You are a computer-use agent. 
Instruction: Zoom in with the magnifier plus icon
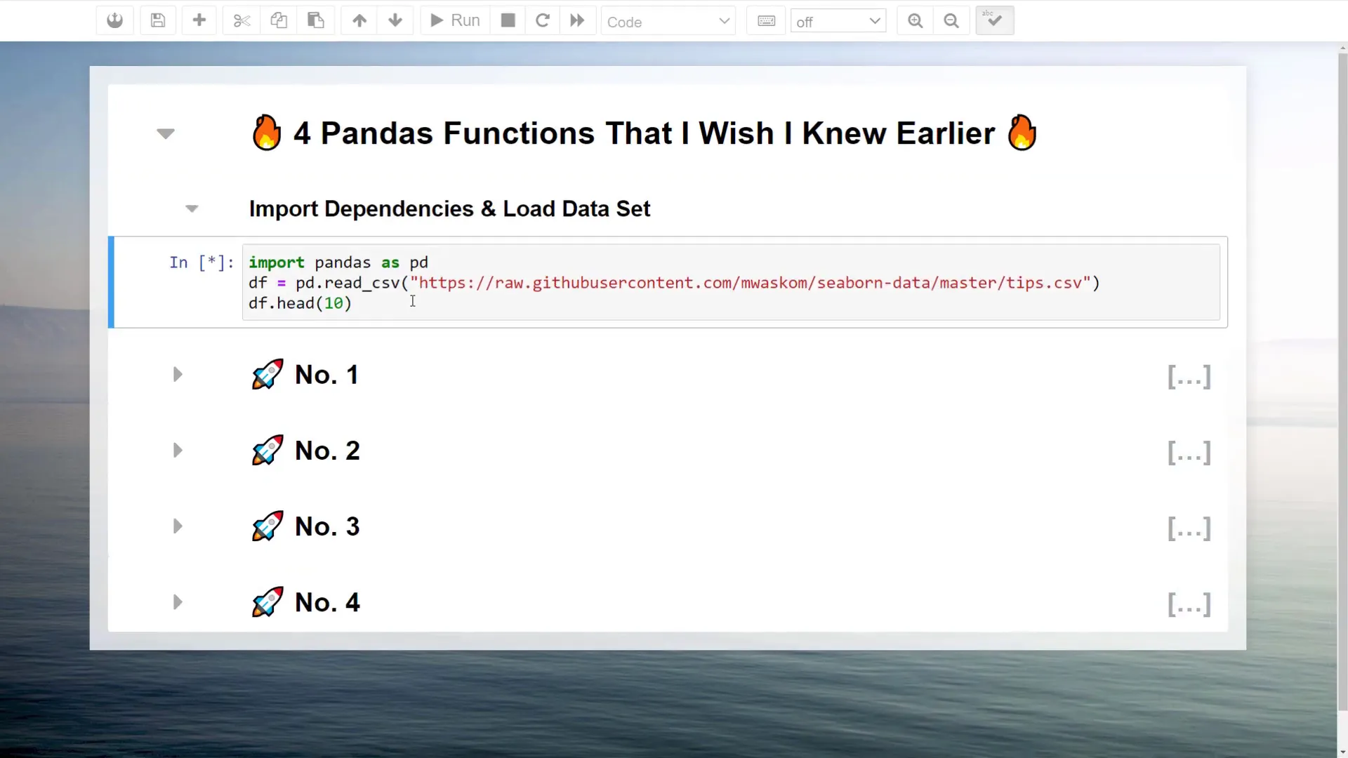click(915, 20)
